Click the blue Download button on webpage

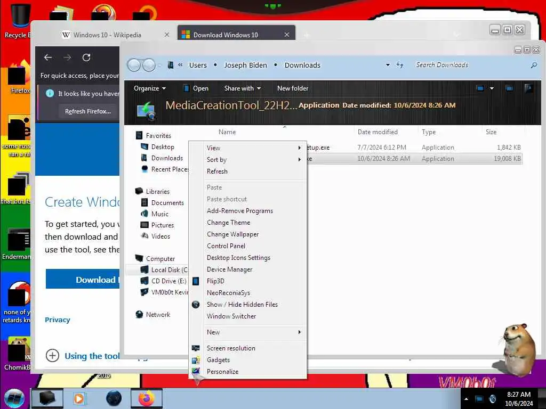[x=83, y=279]
